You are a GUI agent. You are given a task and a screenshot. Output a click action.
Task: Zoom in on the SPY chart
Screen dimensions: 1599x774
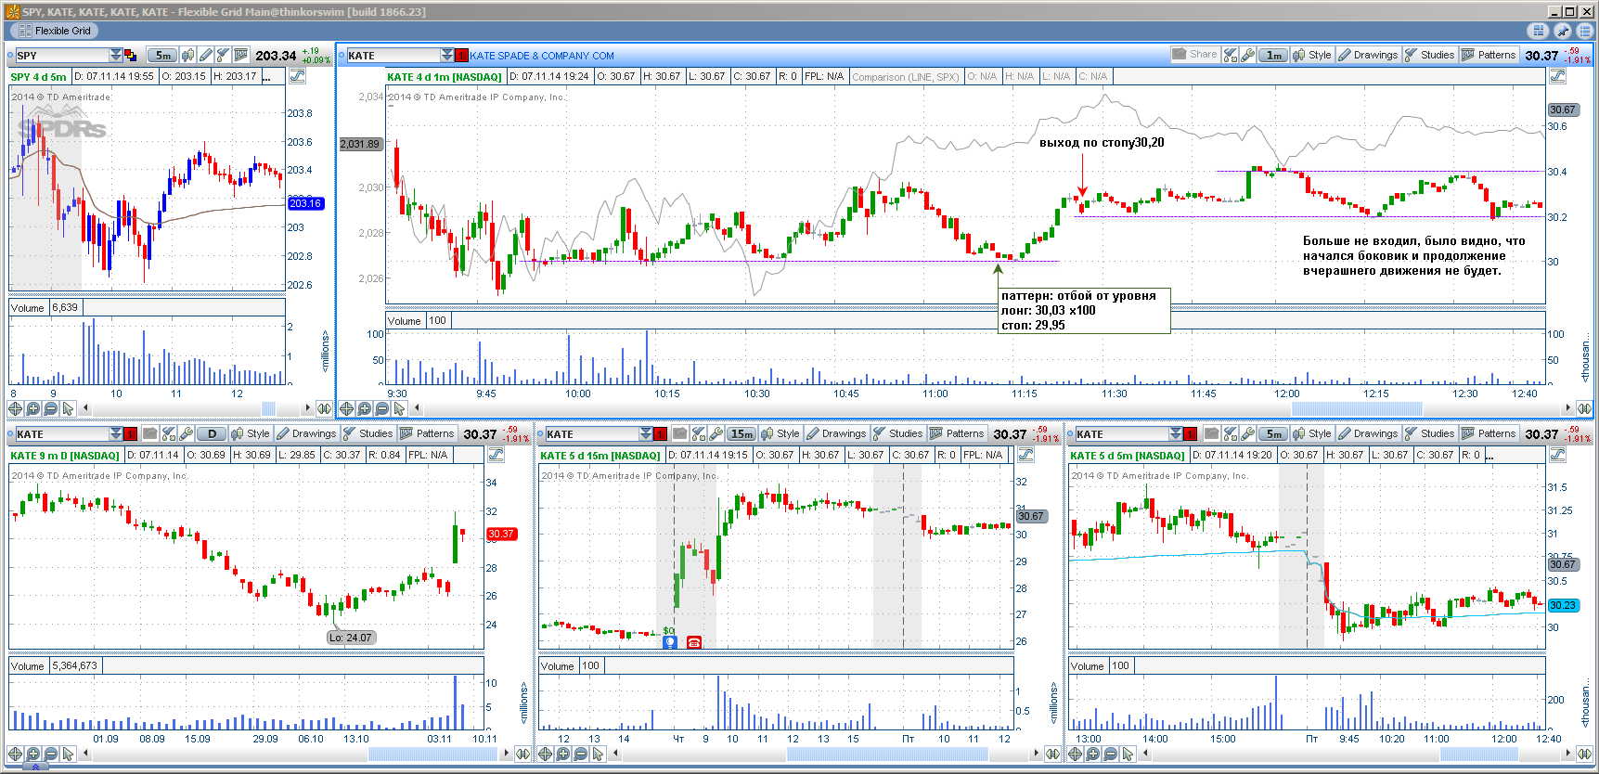click(33, 408)
